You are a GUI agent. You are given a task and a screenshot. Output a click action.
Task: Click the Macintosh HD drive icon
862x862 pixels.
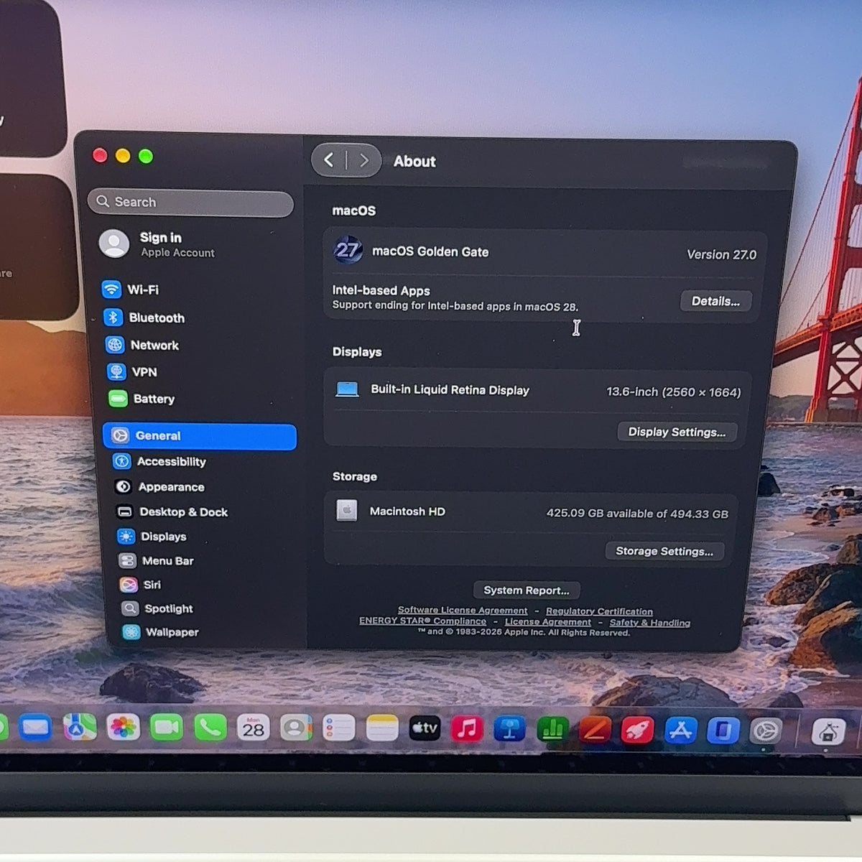[347, 511]
